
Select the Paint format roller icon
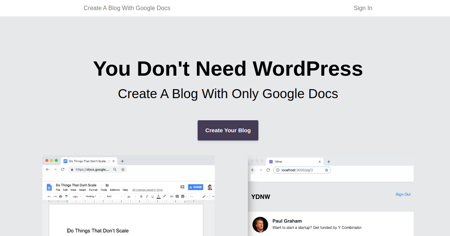tap(66, 196)
